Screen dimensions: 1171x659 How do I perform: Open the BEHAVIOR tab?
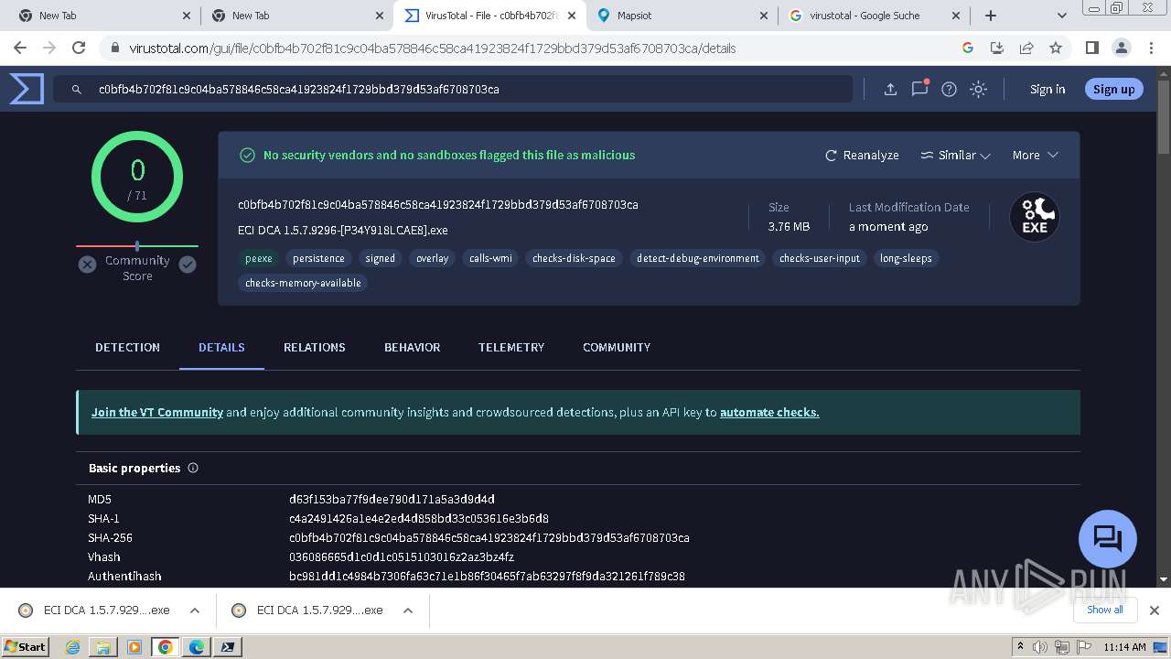(x=412, y=347)
